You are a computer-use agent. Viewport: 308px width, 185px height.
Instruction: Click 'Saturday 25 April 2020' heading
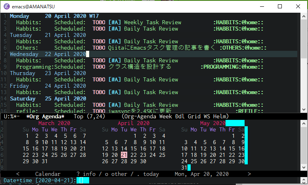coord(48,98)
